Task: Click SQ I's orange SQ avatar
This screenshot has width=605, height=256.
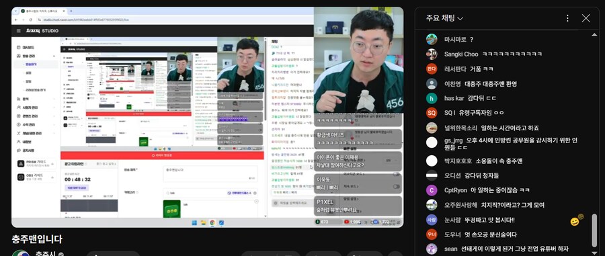Action: coord(432,113)
